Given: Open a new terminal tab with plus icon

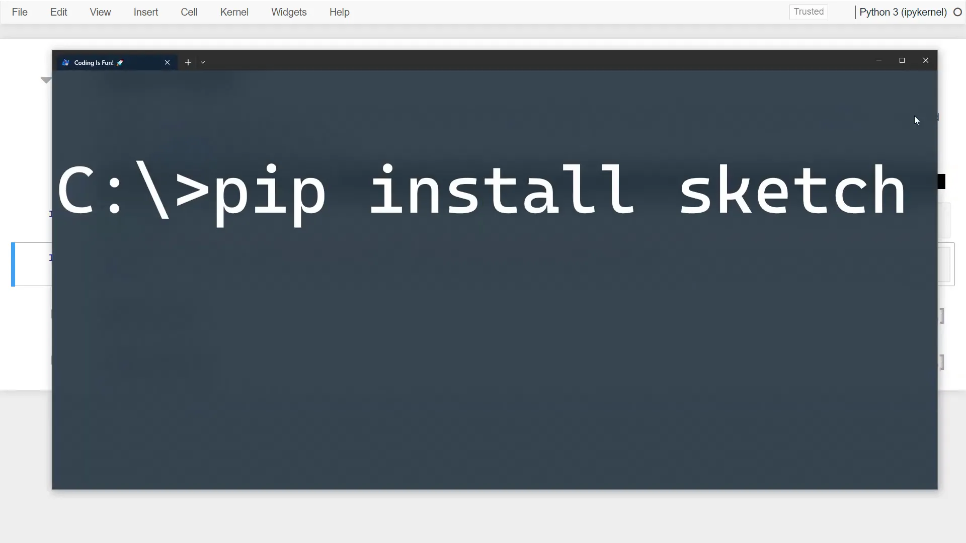Looking at the screenshot, I should [188, 62].
